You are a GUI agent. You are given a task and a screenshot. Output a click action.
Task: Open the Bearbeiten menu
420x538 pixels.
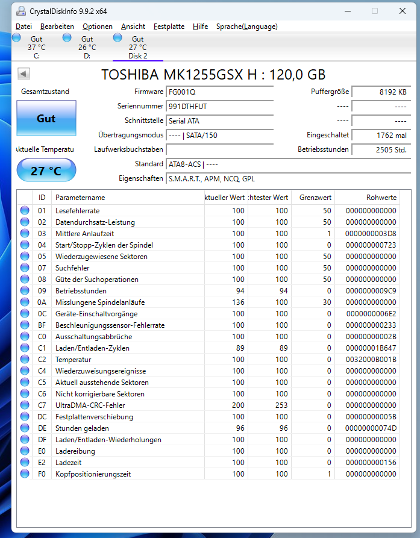click(x=57, y=27)
